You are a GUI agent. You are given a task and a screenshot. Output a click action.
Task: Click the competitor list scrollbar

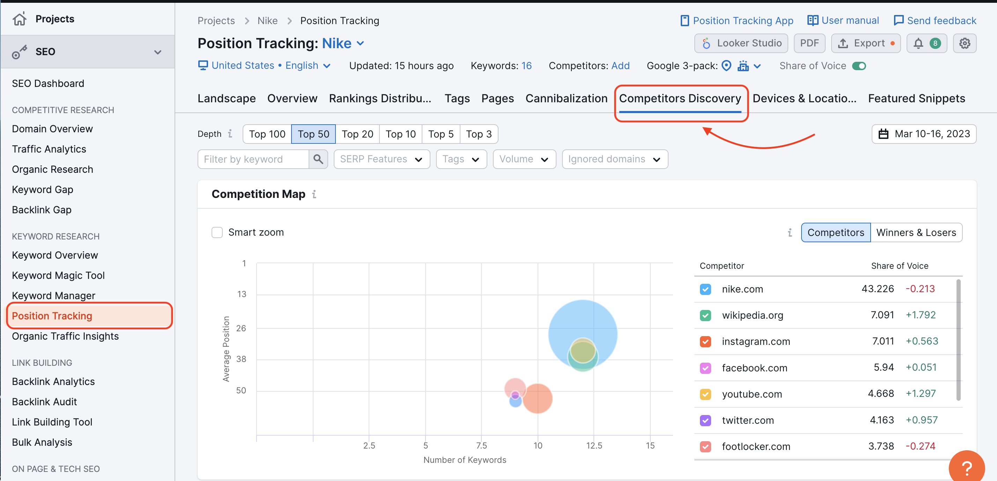click(x=958, y=340)
